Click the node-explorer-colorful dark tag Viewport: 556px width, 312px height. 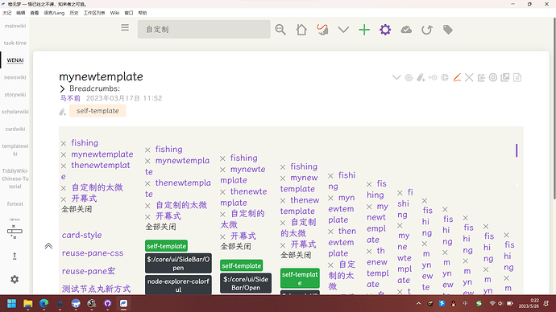coord(178,285)
